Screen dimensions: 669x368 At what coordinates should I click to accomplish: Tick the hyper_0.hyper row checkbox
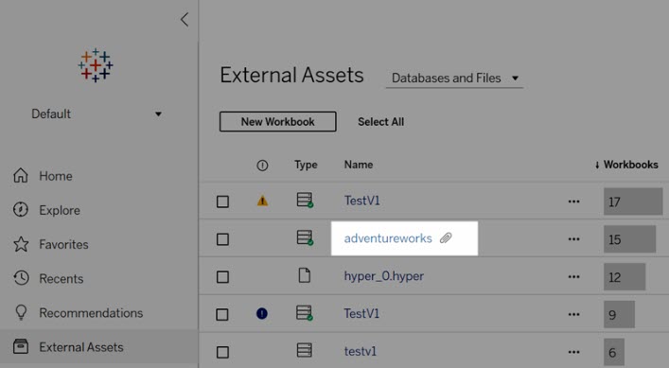click(222, 277)
